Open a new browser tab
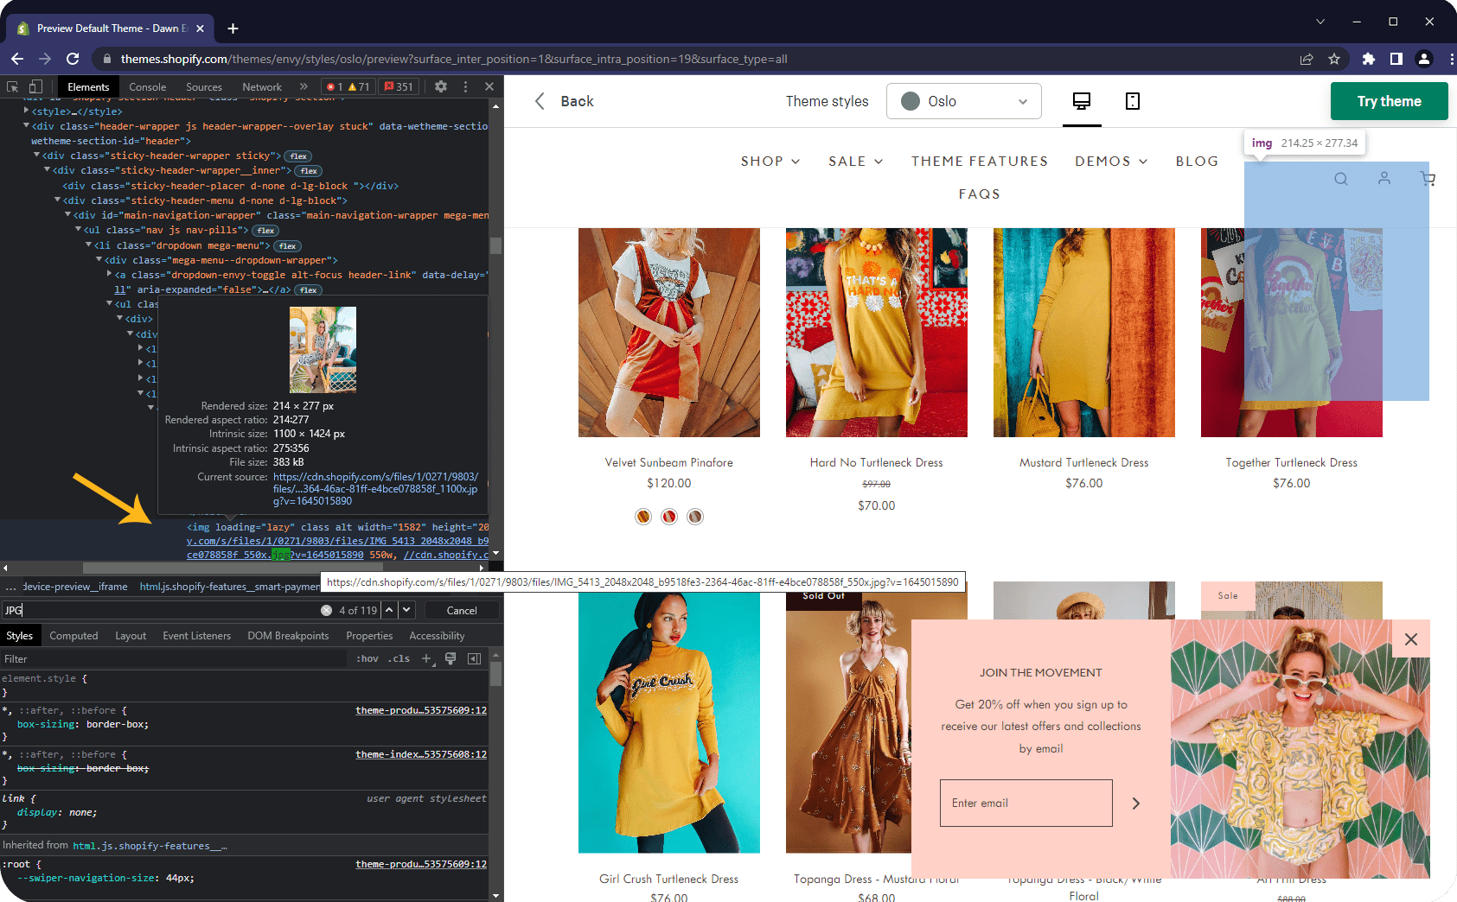This screenshot has height=902, width=1457. pos(233,29)
